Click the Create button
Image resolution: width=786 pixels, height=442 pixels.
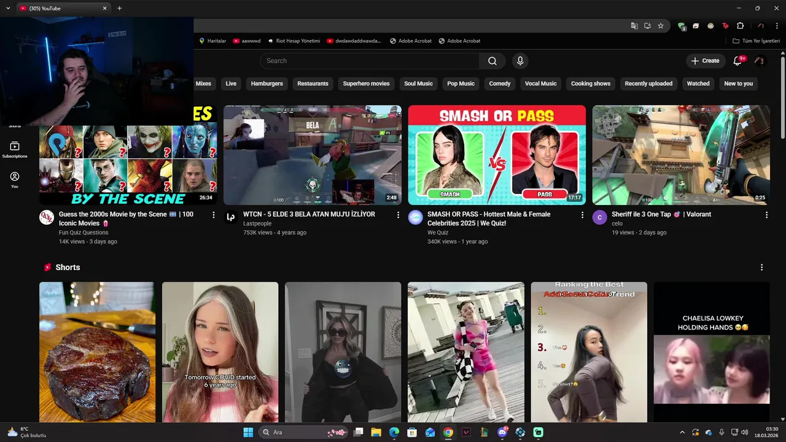point(705,61)
